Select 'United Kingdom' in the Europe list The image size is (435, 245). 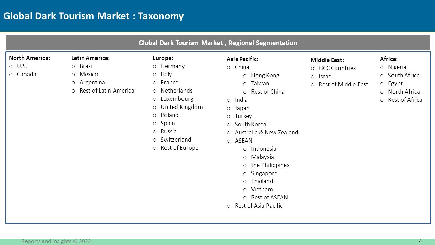pos(182,107)
